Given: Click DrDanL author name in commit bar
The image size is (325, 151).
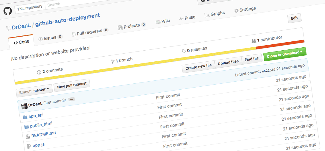Looking at the screenshot, I should [35, 104].
